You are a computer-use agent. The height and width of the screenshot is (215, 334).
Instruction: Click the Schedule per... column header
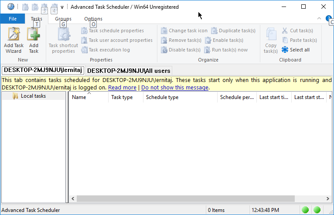point(237,97)
